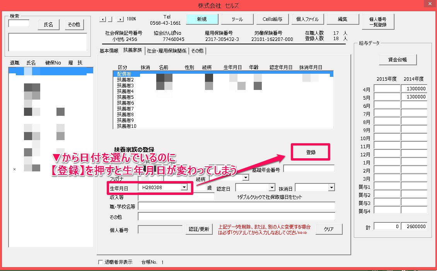Open the 個人ファイル button
The width and height of the screenshot is (437, 271).
point(307,19)
